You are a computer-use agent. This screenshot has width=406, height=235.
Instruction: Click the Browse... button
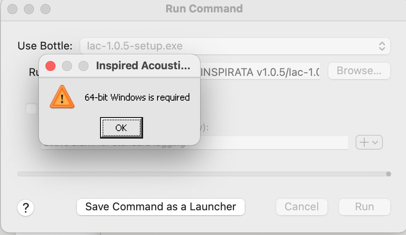pos(359,71)
